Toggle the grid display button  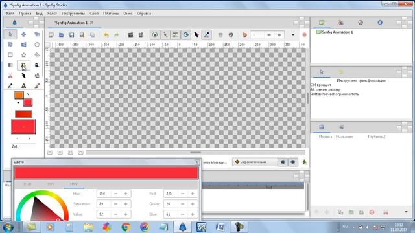220,35
